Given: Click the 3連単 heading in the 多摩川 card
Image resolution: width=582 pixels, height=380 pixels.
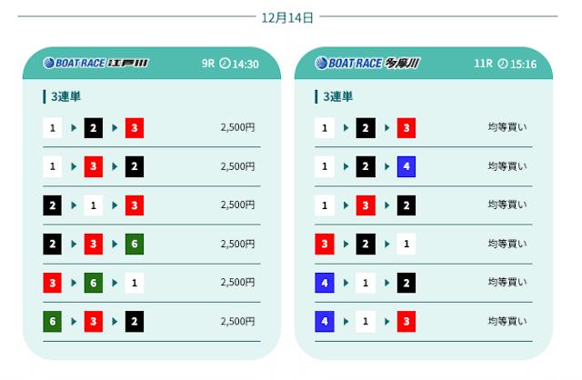Looking at the screenshot, I should pyautogui.click(x=337, y=96).
